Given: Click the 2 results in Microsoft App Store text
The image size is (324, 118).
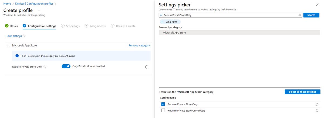Looking at the screenshot, I should (x=186, y=92).
